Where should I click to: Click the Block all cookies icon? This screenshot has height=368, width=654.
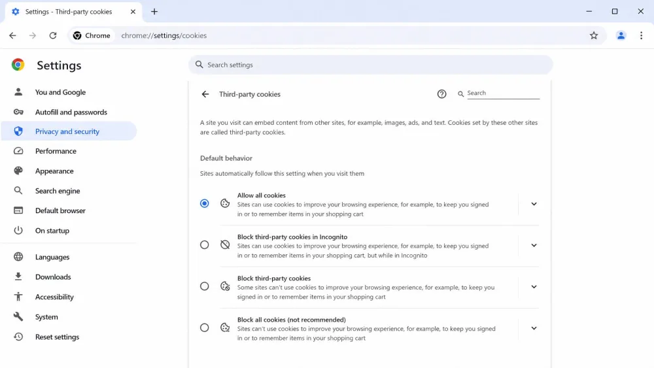coord(225,327)
